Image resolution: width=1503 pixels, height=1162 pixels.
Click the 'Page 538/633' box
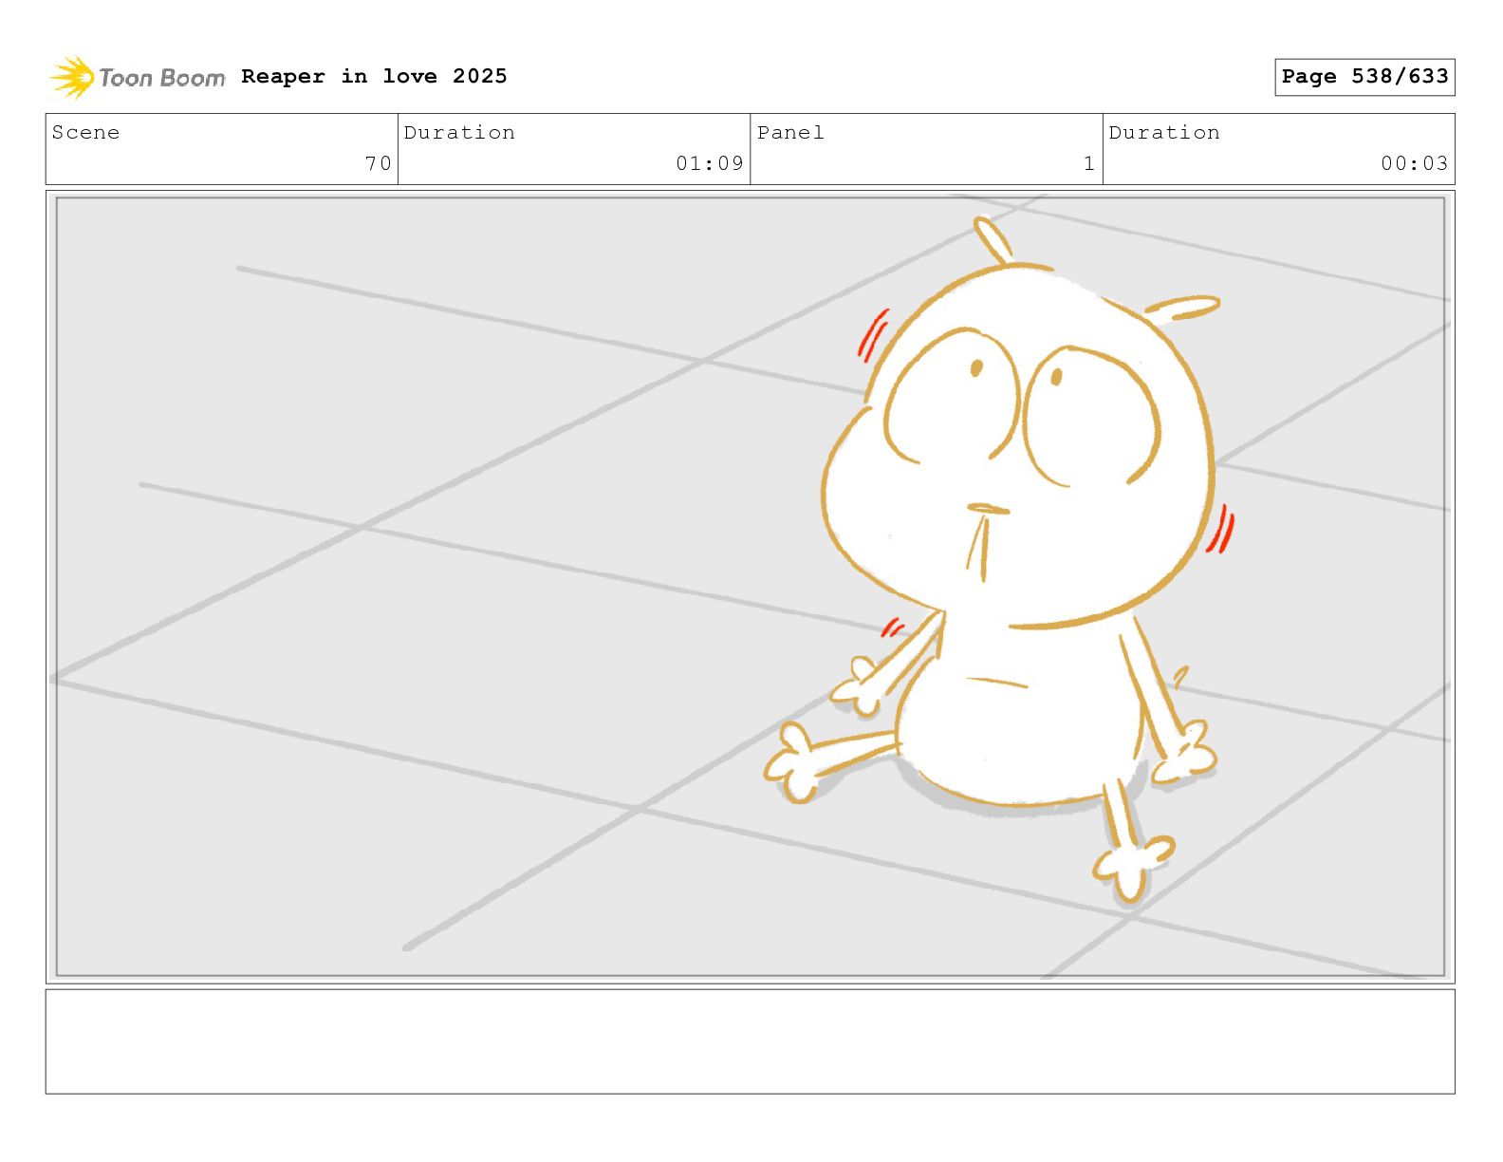coord(1364,77)
